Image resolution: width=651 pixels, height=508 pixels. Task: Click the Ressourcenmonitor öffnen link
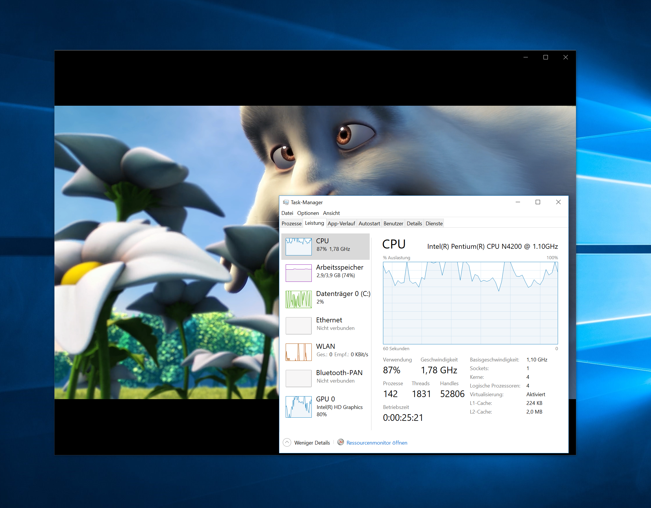(376, 443)
